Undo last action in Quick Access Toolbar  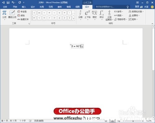tap(13, 2)
